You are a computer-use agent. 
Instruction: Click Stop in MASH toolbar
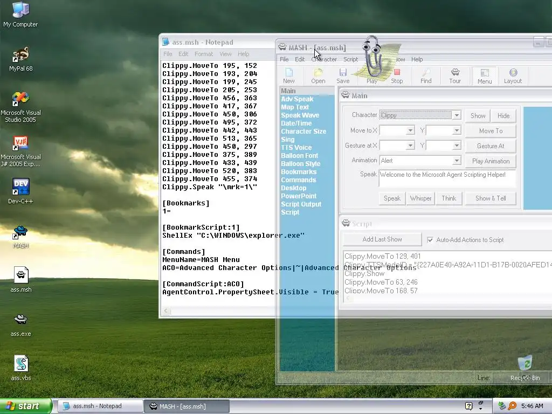coord(397,76)
